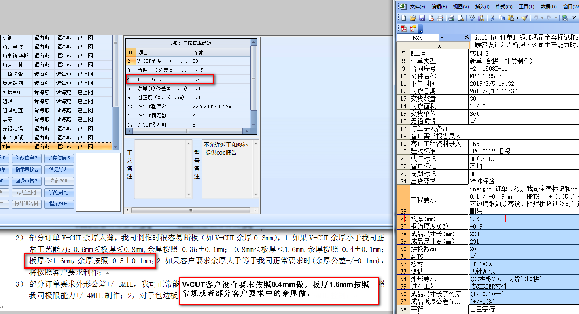The height and width of the screenshot is (314, 579).
Task: Open the 文件(F) menu in Excel
Action: (417, 7)
